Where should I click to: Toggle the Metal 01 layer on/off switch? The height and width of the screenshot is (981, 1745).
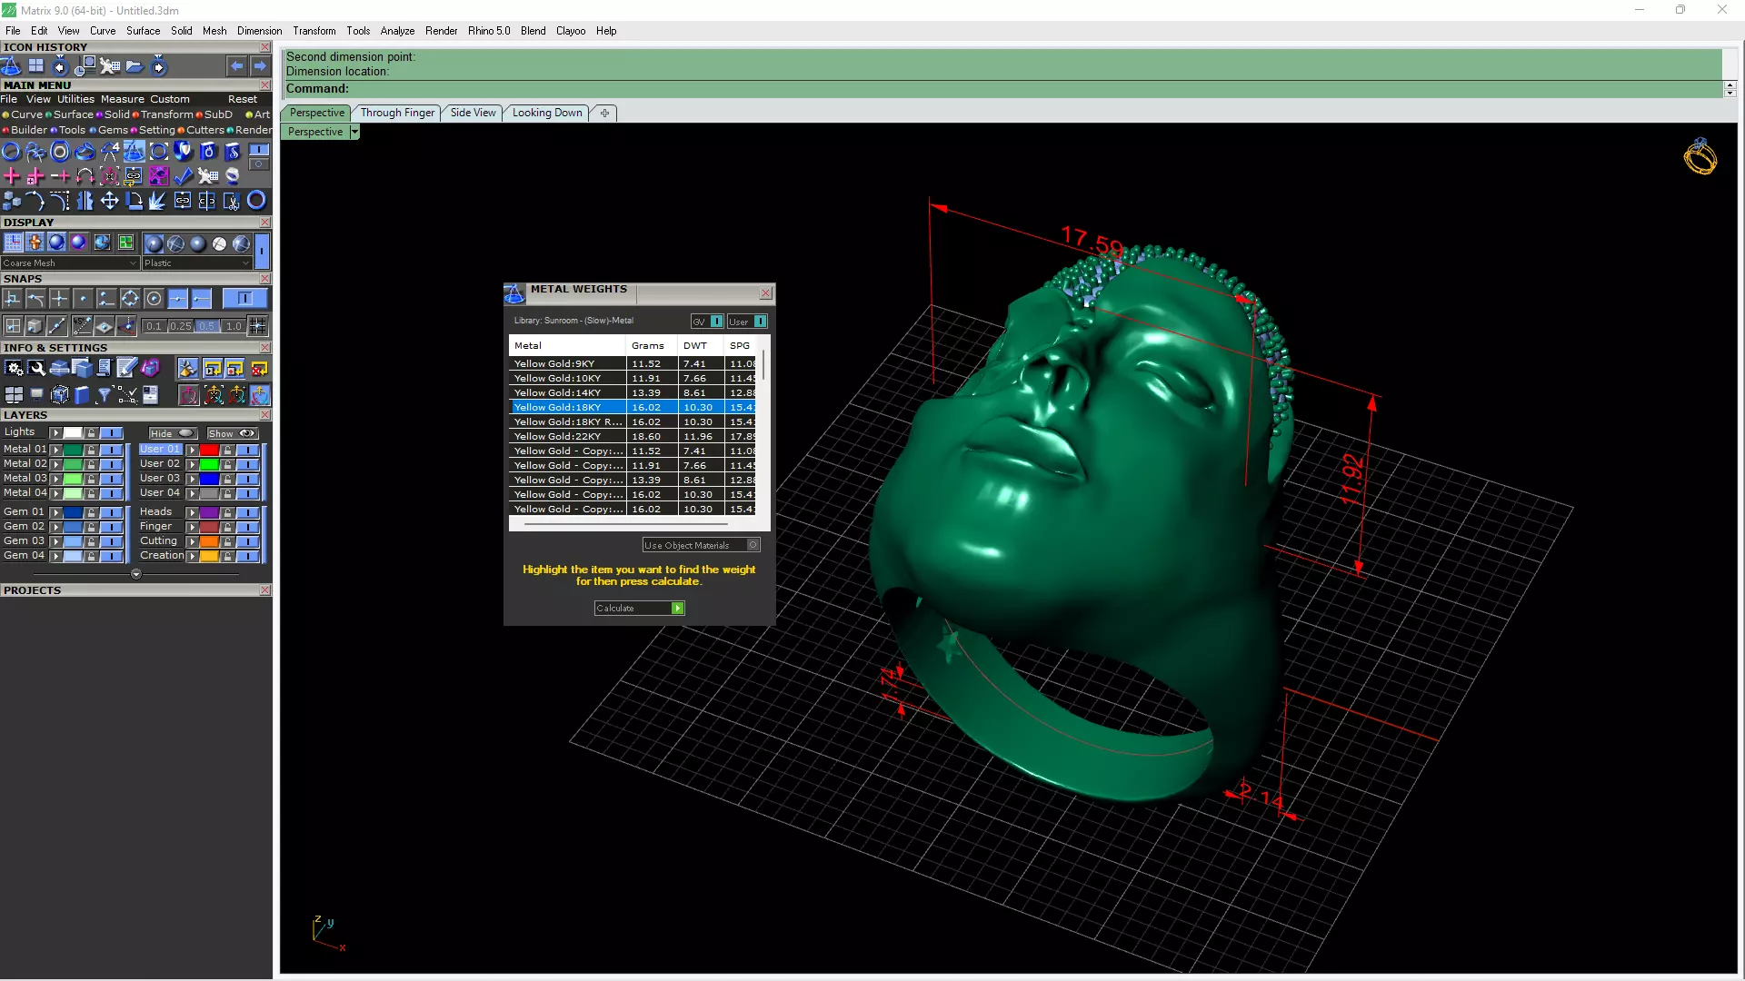coord(112,450)
